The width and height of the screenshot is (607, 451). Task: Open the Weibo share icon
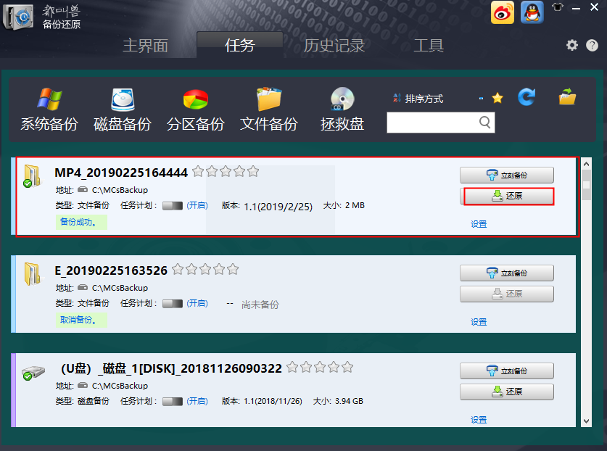pyautogui.click(x=503, y=12)
